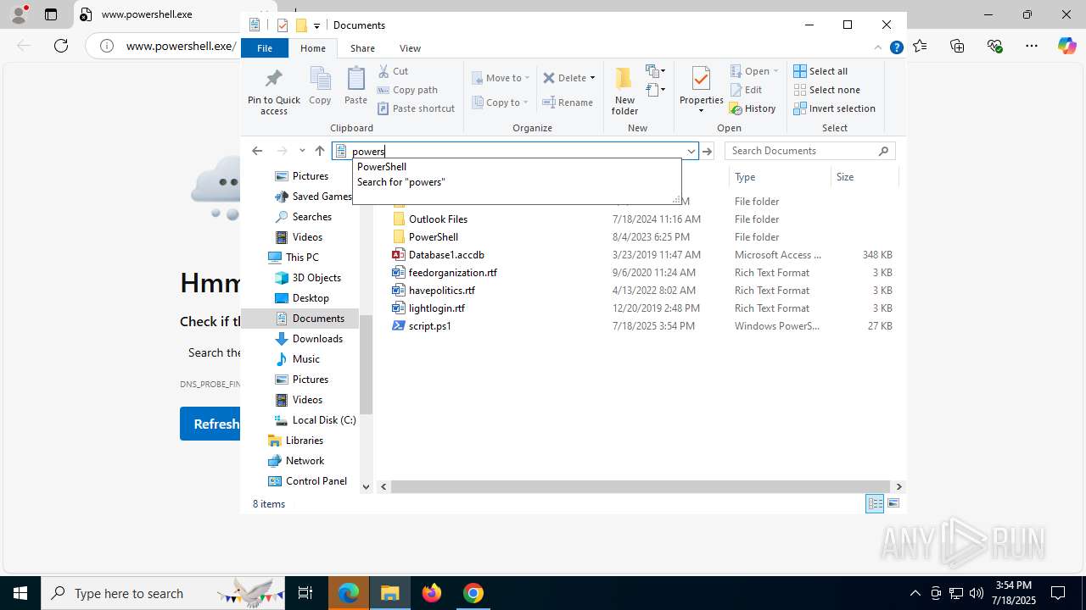The image size is (1086, 610).
Task: Click Cut in Clipboard group
Action: click(393, 71)
